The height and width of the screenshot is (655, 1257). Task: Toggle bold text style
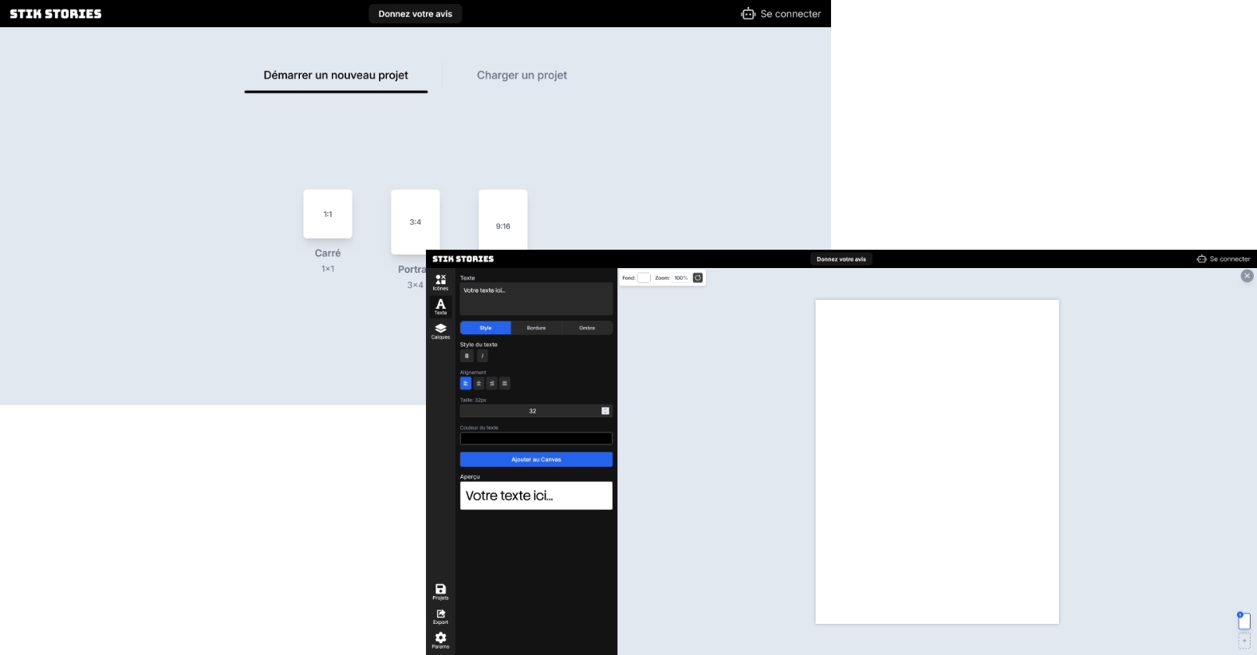point(467,356)
